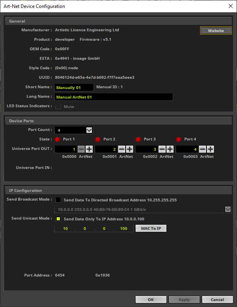Click the Short Name input field
The width and height of the screenshot is (237, 307).
point(74,87)
